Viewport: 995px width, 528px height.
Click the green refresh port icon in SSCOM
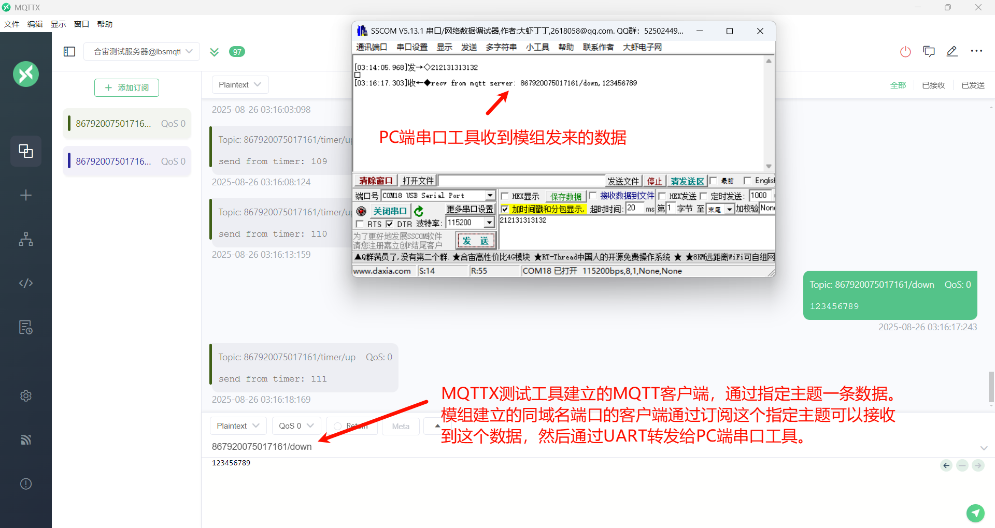[x=419, y=211]
